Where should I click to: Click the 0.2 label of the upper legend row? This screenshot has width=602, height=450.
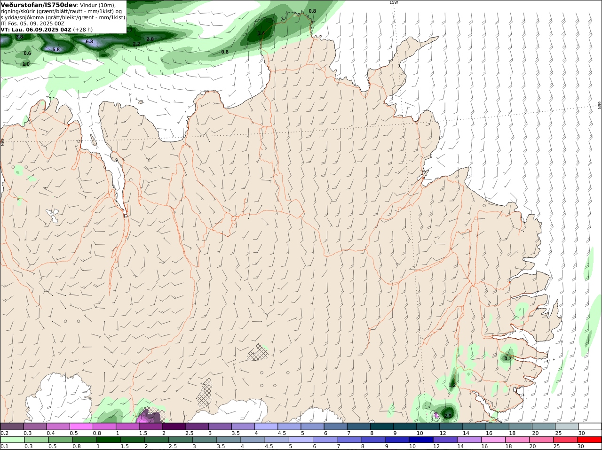pos(4,433)
